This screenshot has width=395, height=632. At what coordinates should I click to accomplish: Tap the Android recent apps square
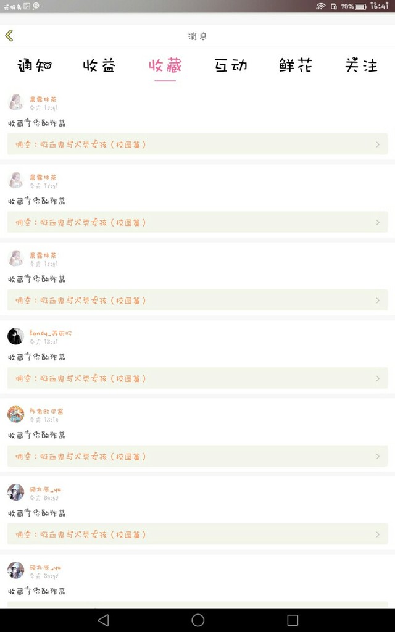point(293,620)
